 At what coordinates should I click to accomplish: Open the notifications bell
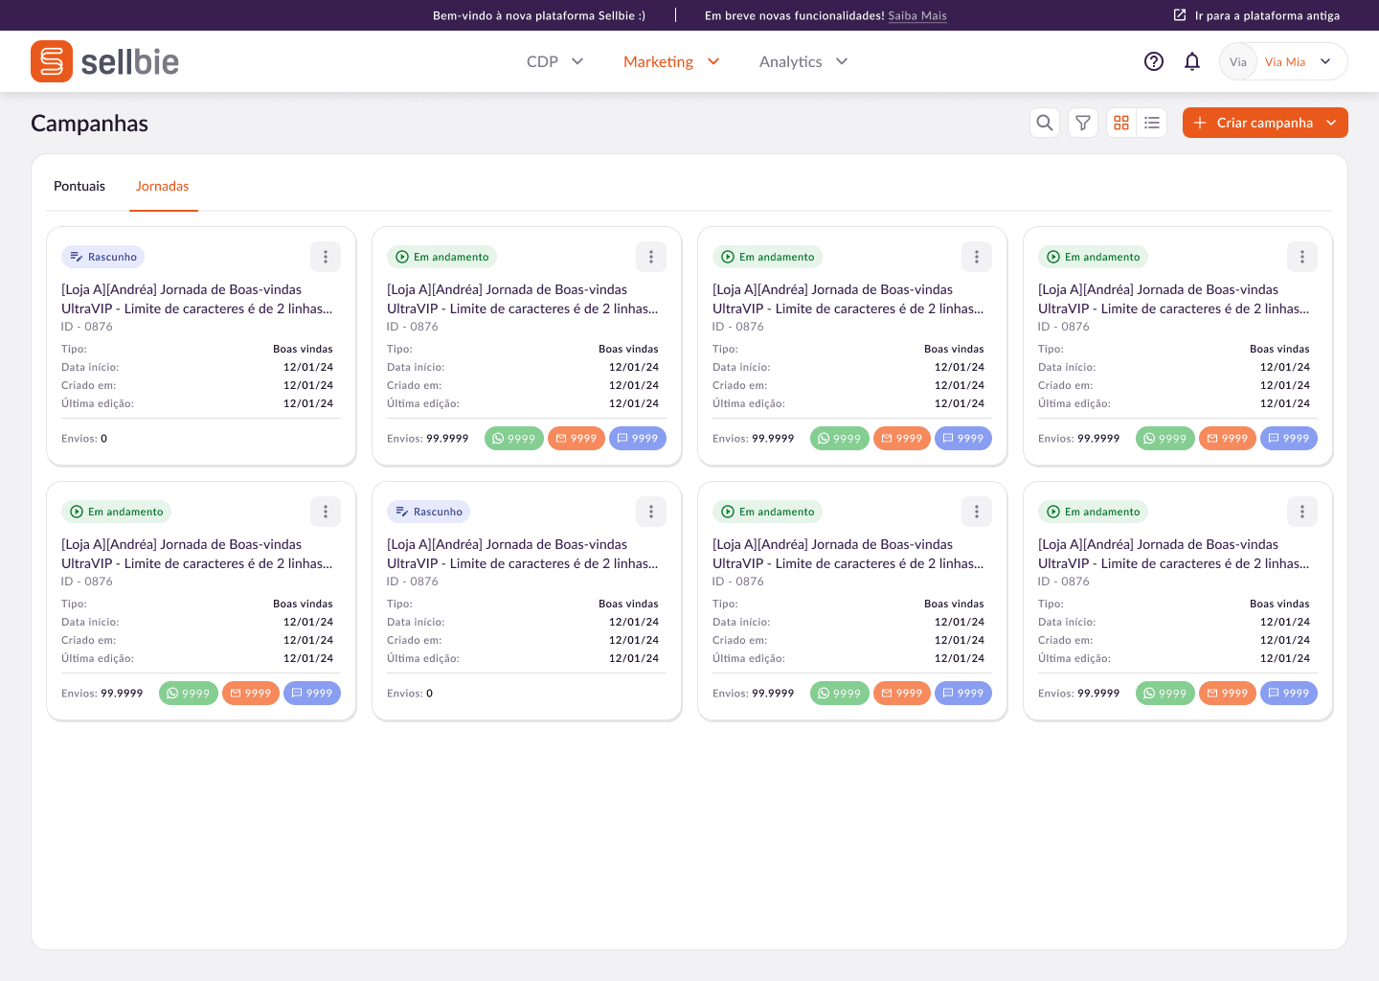(1192, 61)
